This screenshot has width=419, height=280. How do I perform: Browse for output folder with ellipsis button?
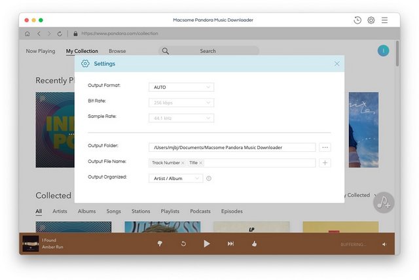tap(325, 147)
